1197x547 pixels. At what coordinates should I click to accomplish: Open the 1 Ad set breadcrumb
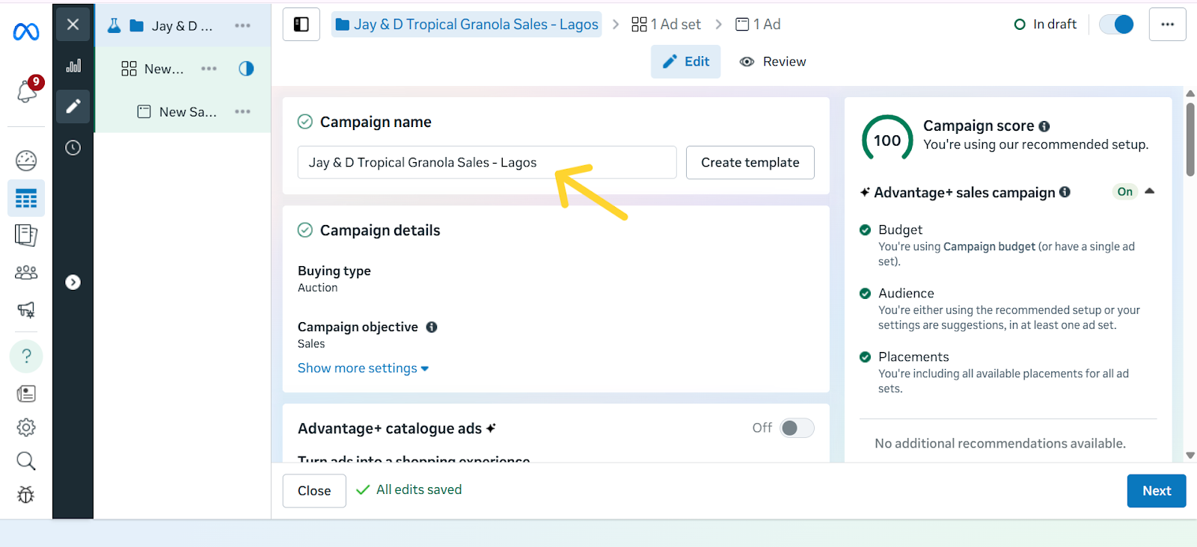666,25
